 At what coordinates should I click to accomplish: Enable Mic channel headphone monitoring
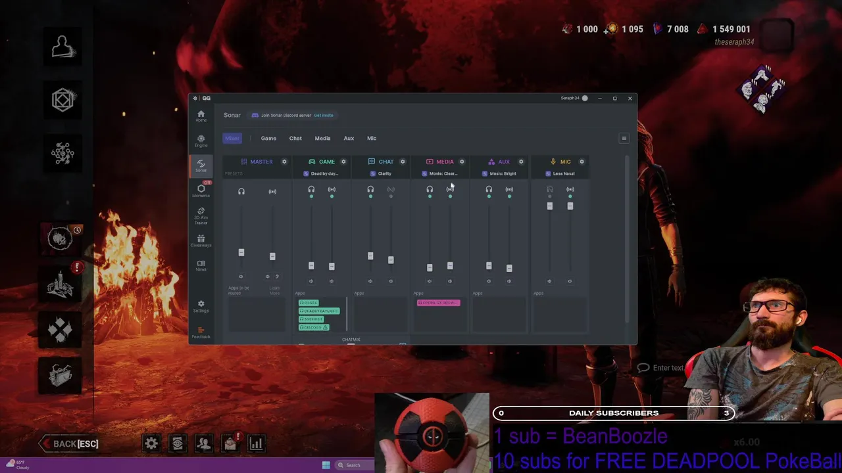coord(550,190)
